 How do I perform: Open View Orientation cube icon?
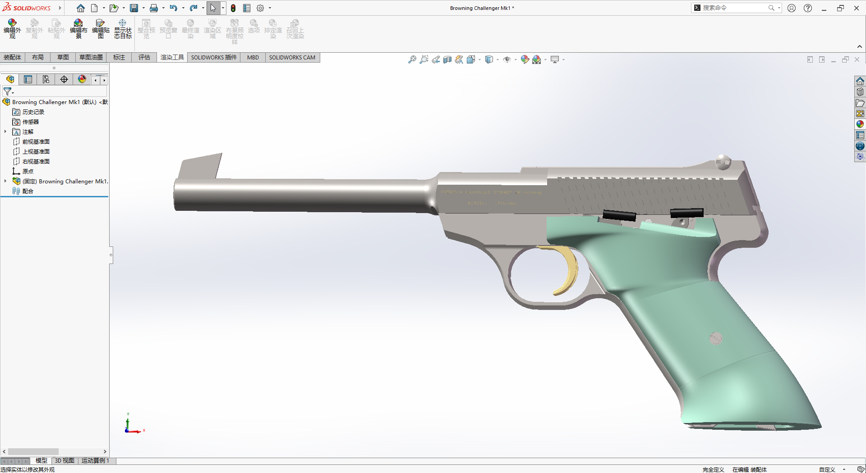point(471,59)
